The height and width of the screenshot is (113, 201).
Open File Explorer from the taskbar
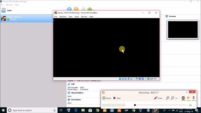pyautogui.click(x=83, y=110)
